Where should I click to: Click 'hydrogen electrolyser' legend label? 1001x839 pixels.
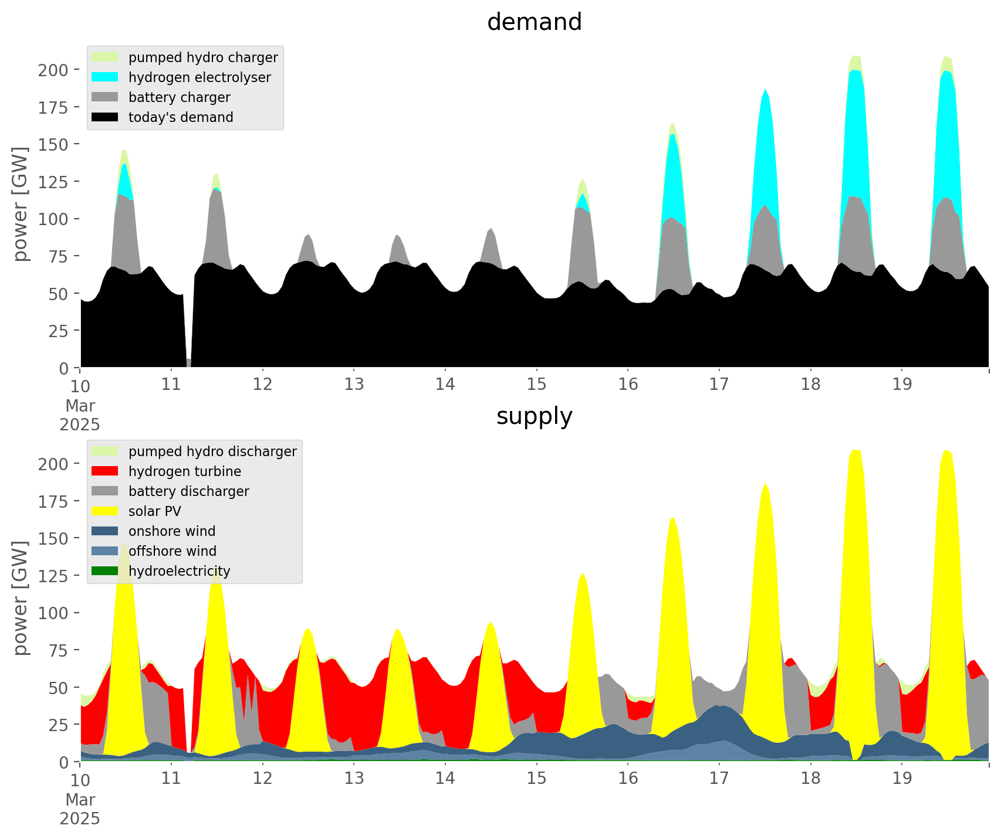coord(199,77)
